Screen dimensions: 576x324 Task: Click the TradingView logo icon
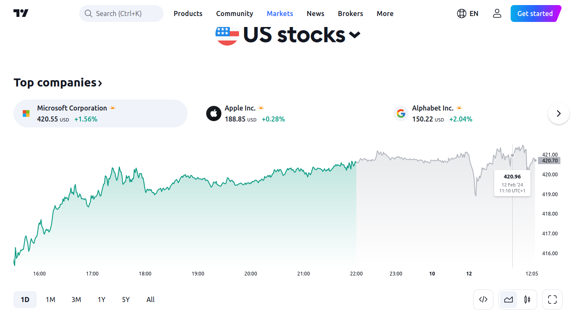tap(21, 13)
